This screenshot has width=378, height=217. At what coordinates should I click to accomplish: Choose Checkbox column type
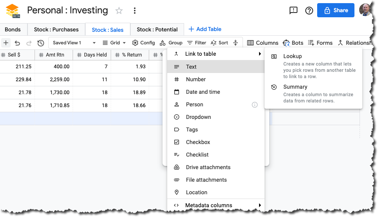click(198, 142)
